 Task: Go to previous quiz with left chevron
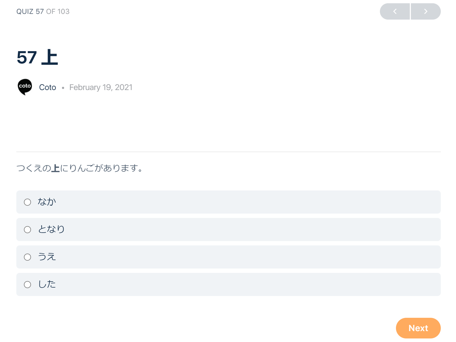(x=395, y=11)
